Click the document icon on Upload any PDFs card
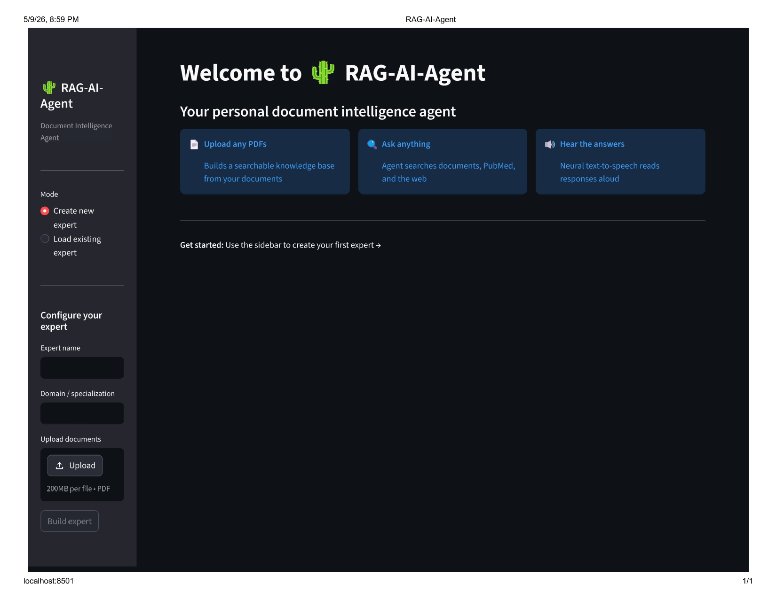Viewport: 776px width, 599px height. tap(194, 144)
